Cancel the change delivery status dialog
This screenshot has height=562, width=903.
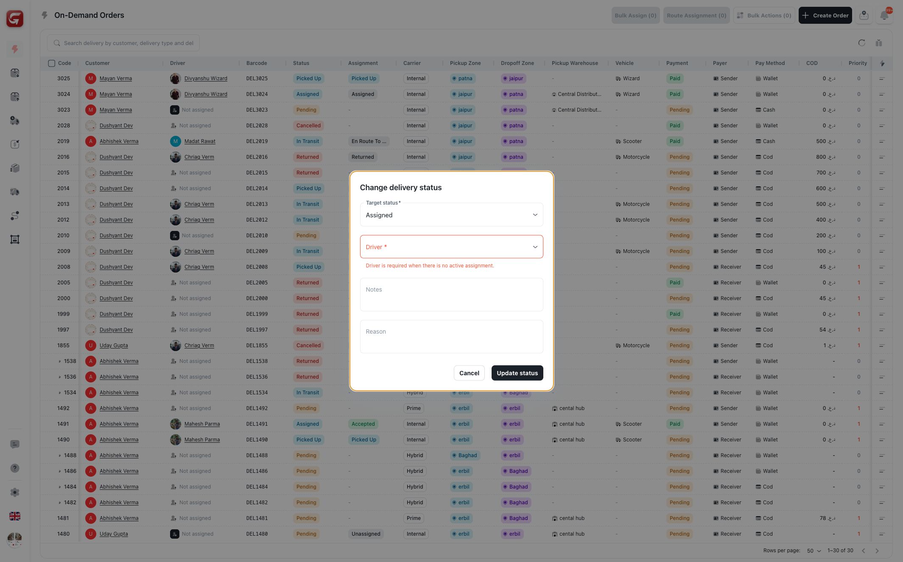point(469,373)
